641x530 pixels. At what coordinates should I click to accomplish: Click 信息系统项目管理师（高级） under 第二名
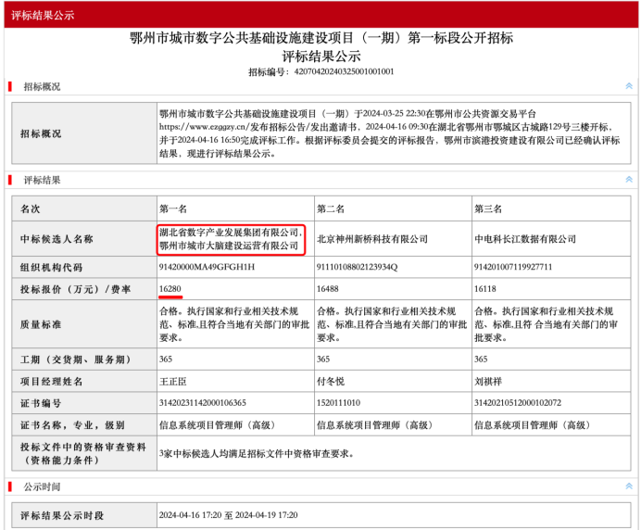tap(375, 425)
